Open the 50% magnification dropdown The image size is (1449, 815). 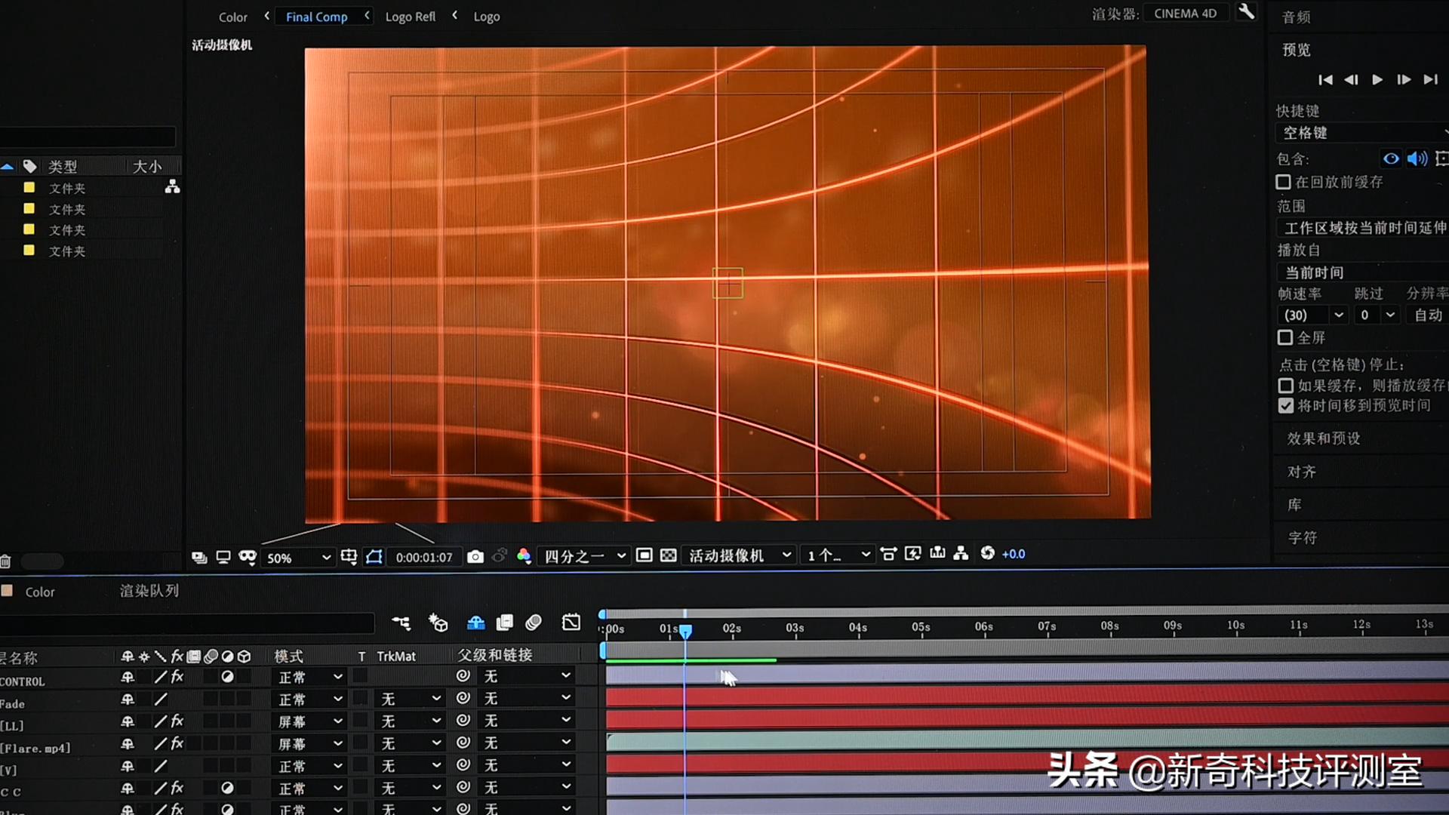[x=298, y=558]
